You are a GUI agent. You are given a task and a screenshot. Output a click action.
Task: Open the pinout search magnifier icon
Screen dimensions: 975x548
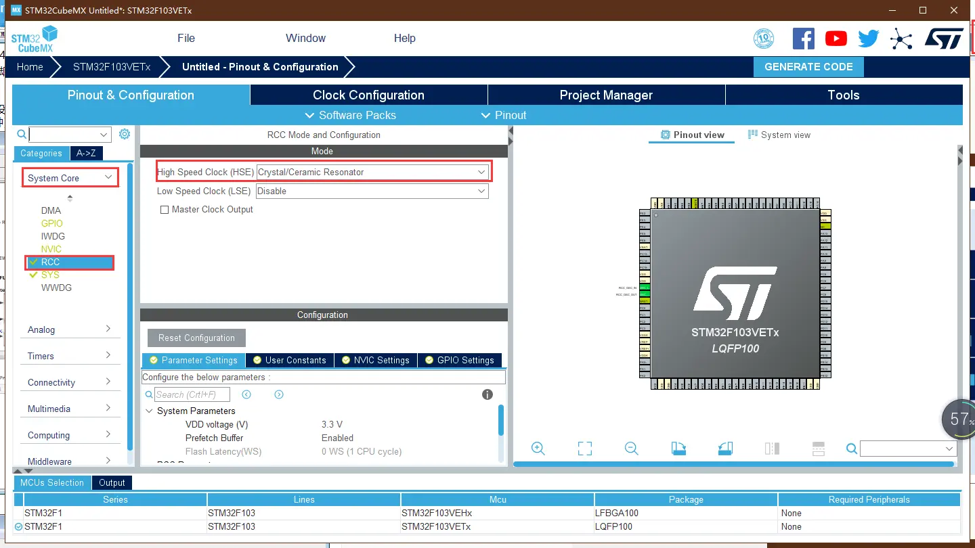coord(851,449)
